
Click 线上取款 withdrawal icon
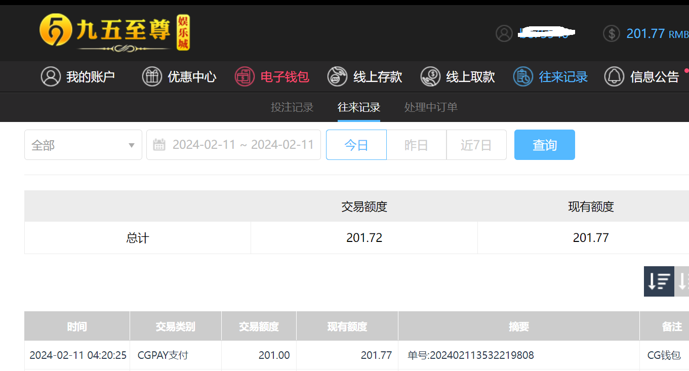pyautogui.click(x=430, y=77)
